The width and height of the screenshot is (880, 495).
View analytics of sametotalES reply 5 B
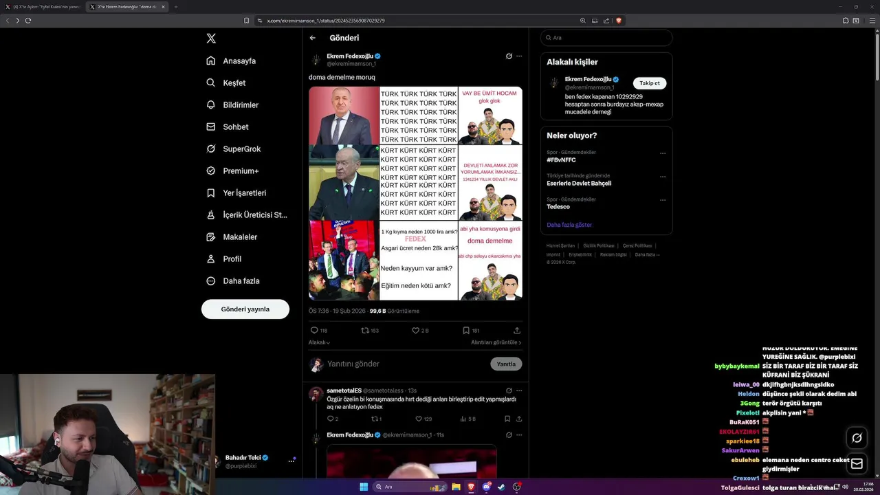[x=467, y=419]
